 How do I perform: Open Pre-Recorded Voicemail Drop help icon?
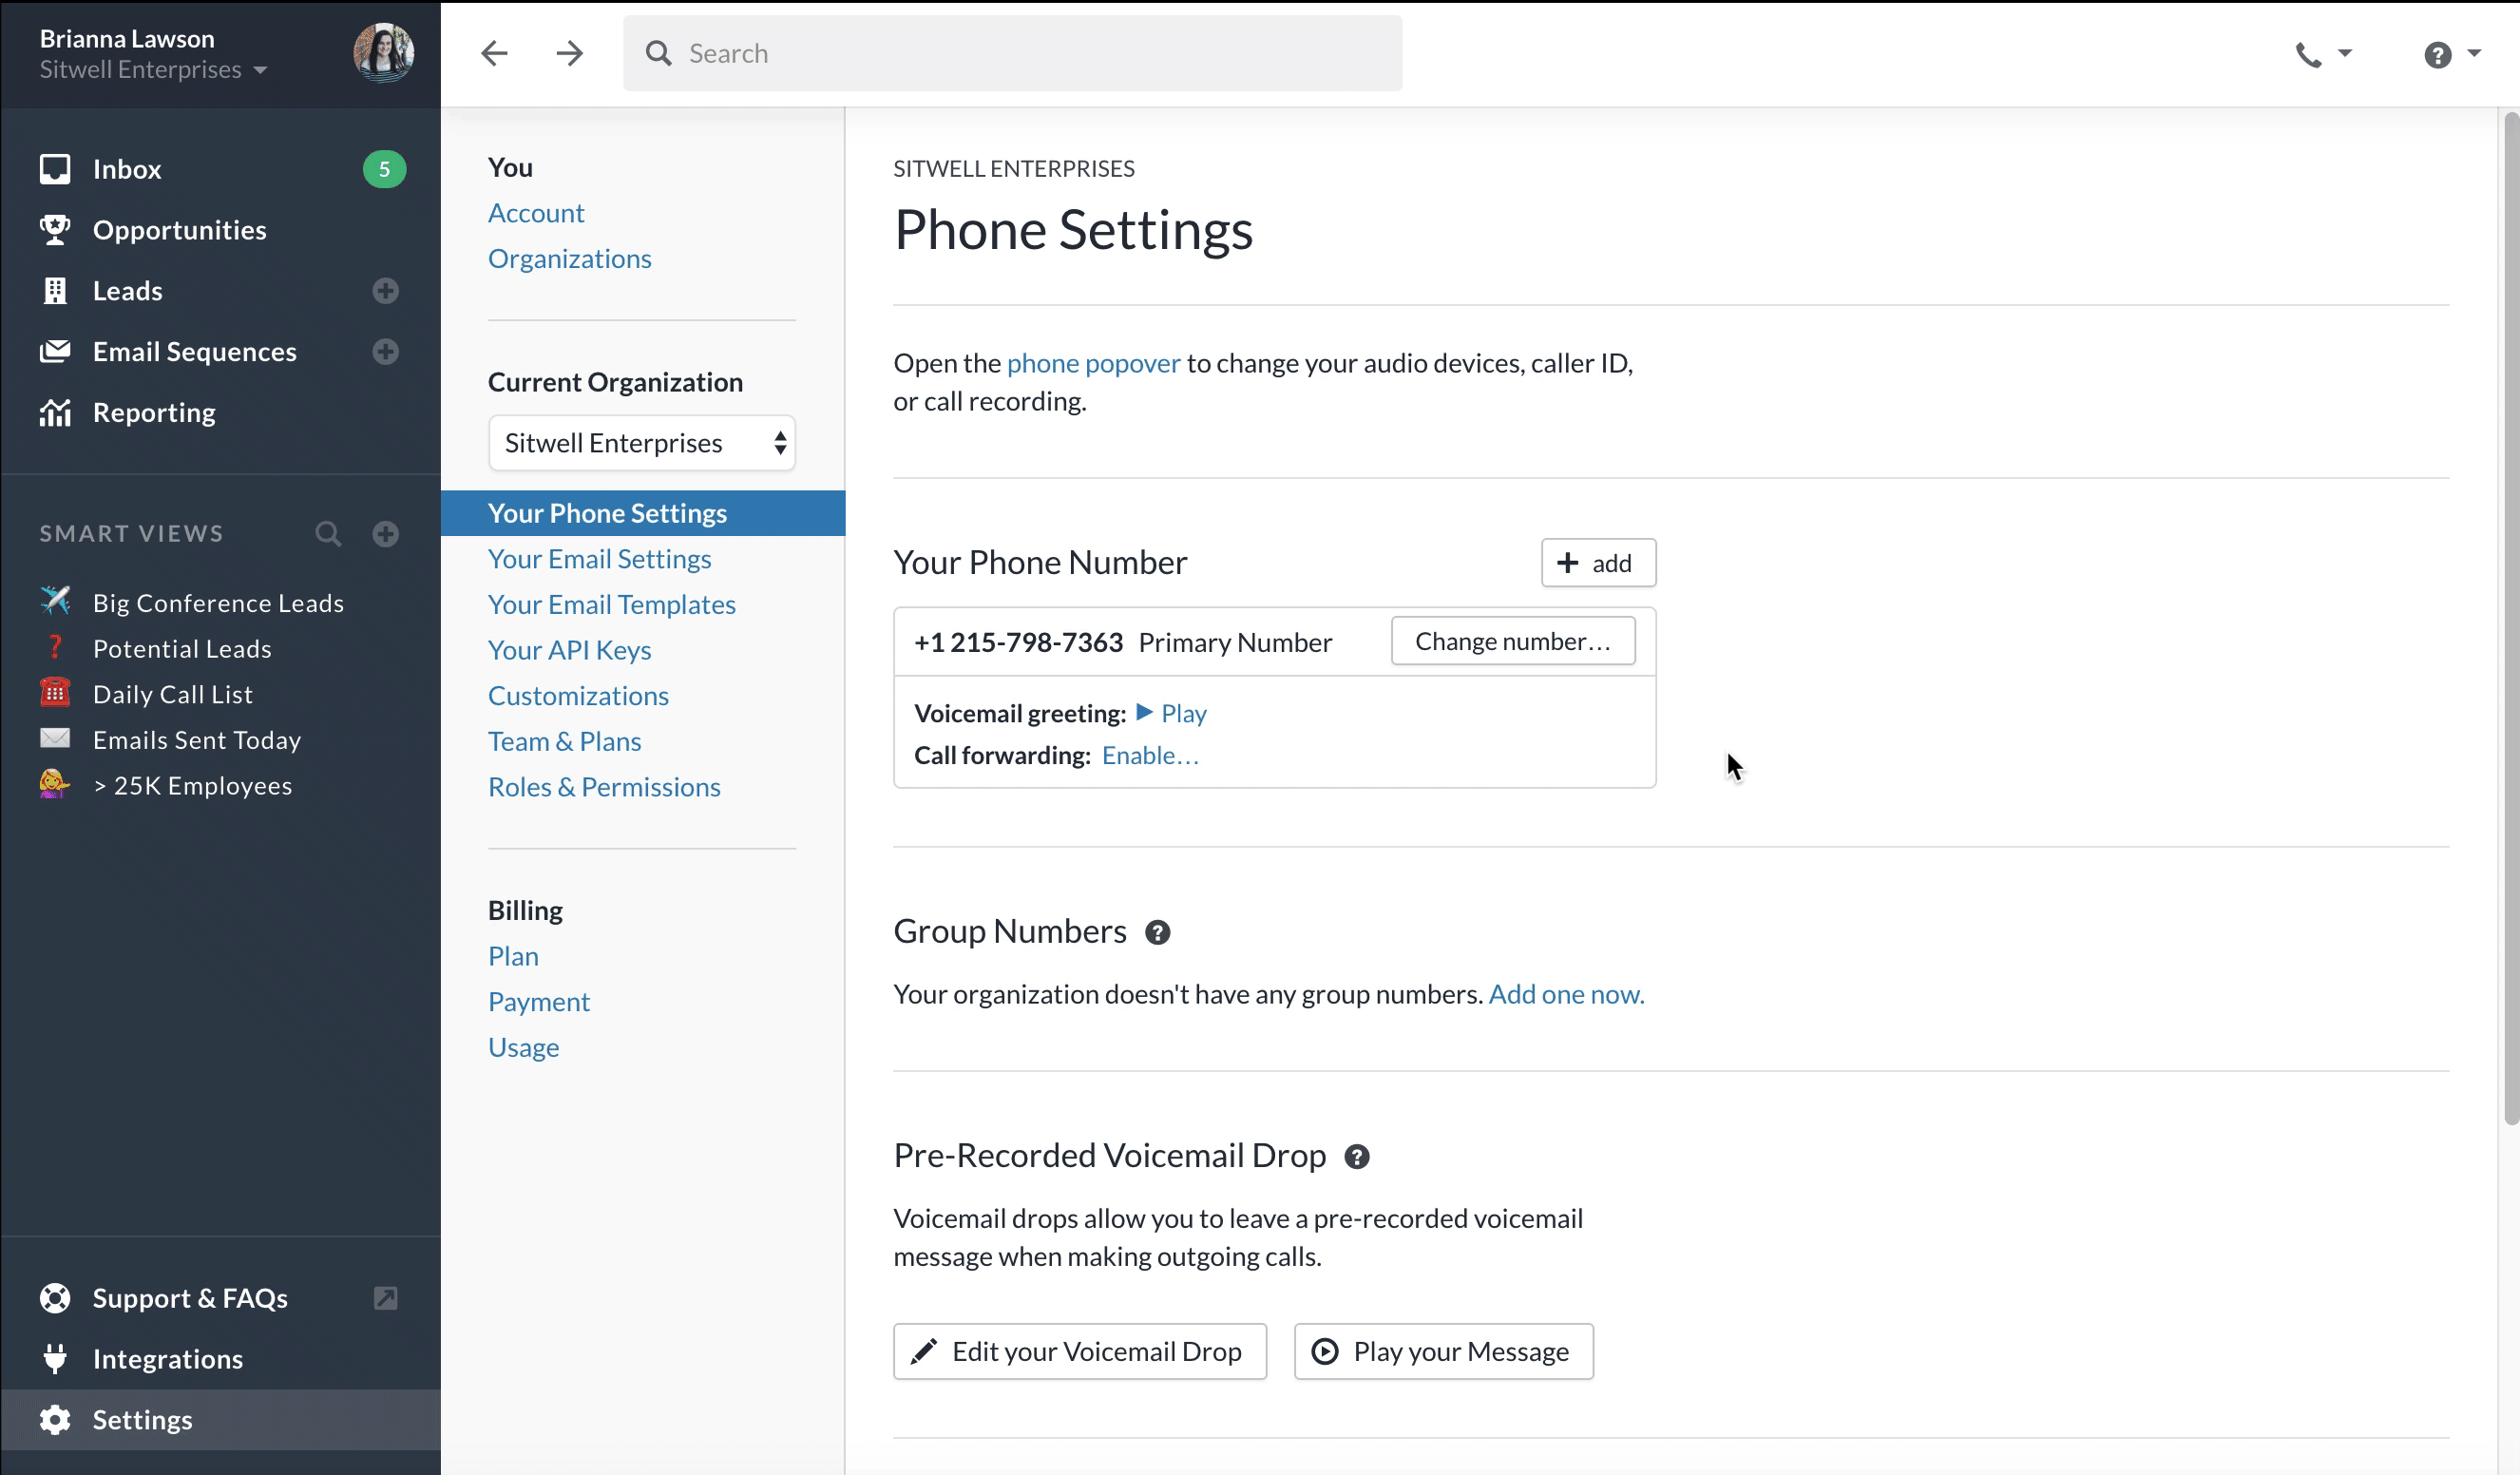pyautogui.click(x=1356, y=1157)
